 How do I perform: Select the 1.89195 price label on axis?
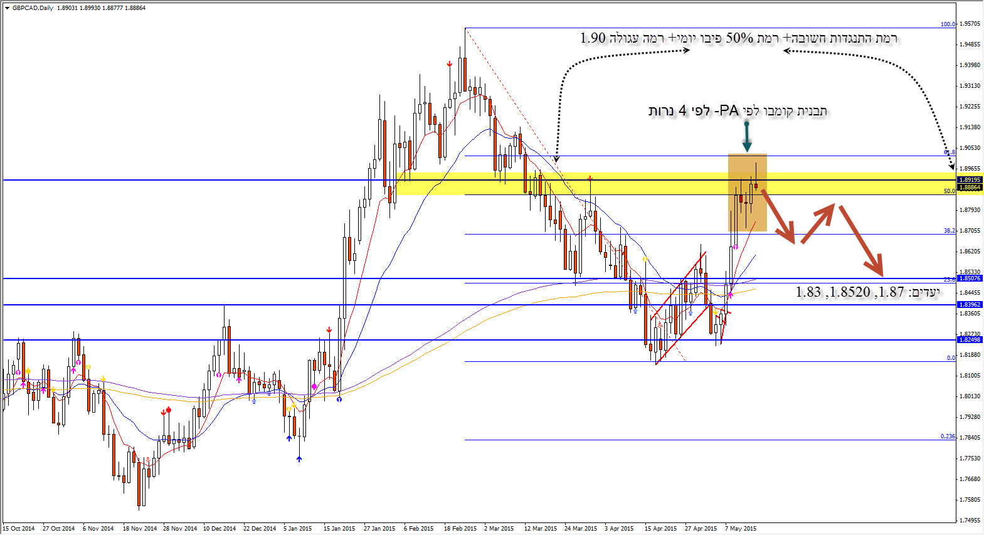[970, 180]
